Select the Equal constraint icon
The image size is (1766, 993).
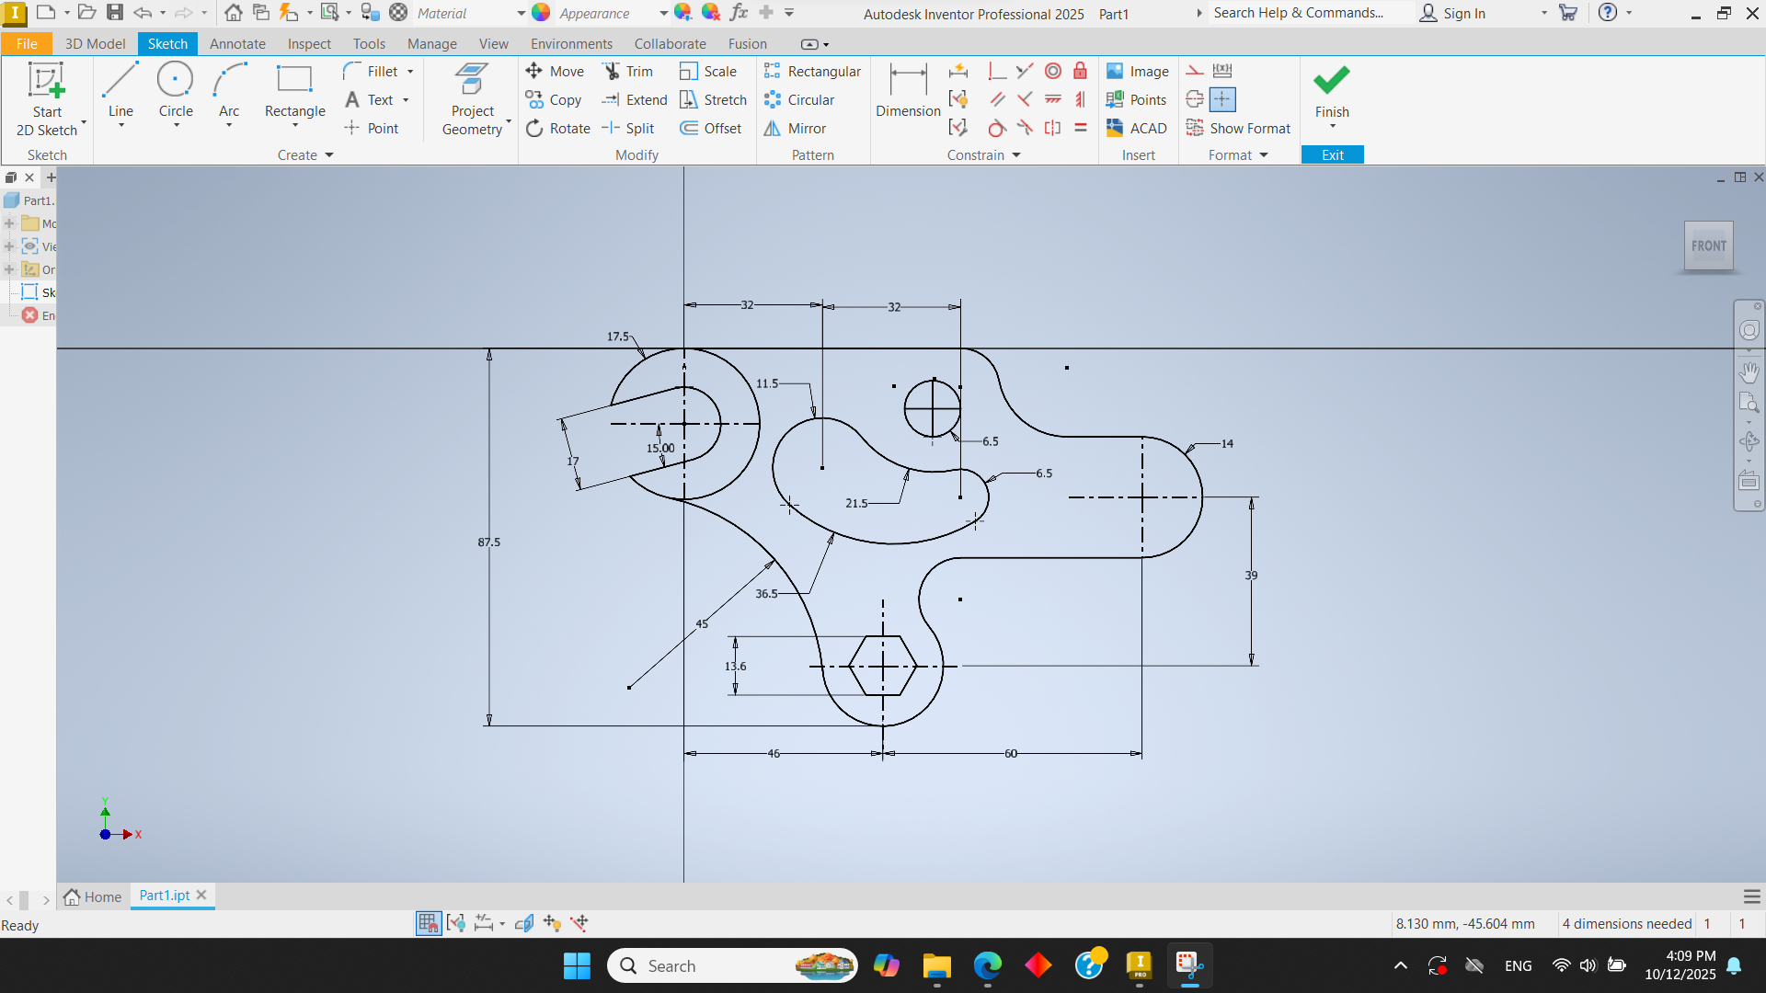click(x=1081, y=129)
